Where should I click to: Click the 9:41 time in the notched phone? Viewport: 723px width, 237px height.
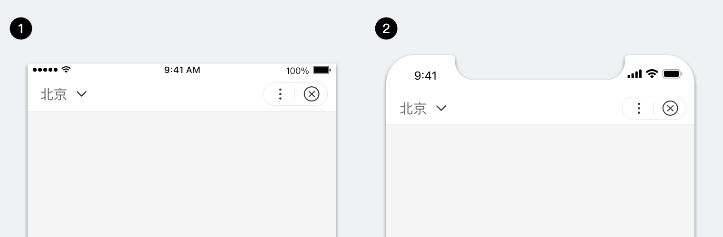click(425, 76)
